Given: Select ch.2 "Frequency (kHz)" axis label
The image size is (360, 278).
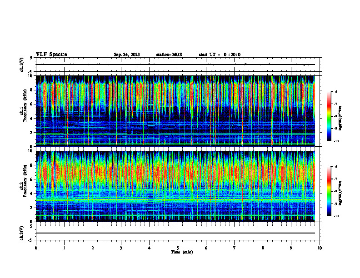Looking at the screenshot, I should pos(25,181).
